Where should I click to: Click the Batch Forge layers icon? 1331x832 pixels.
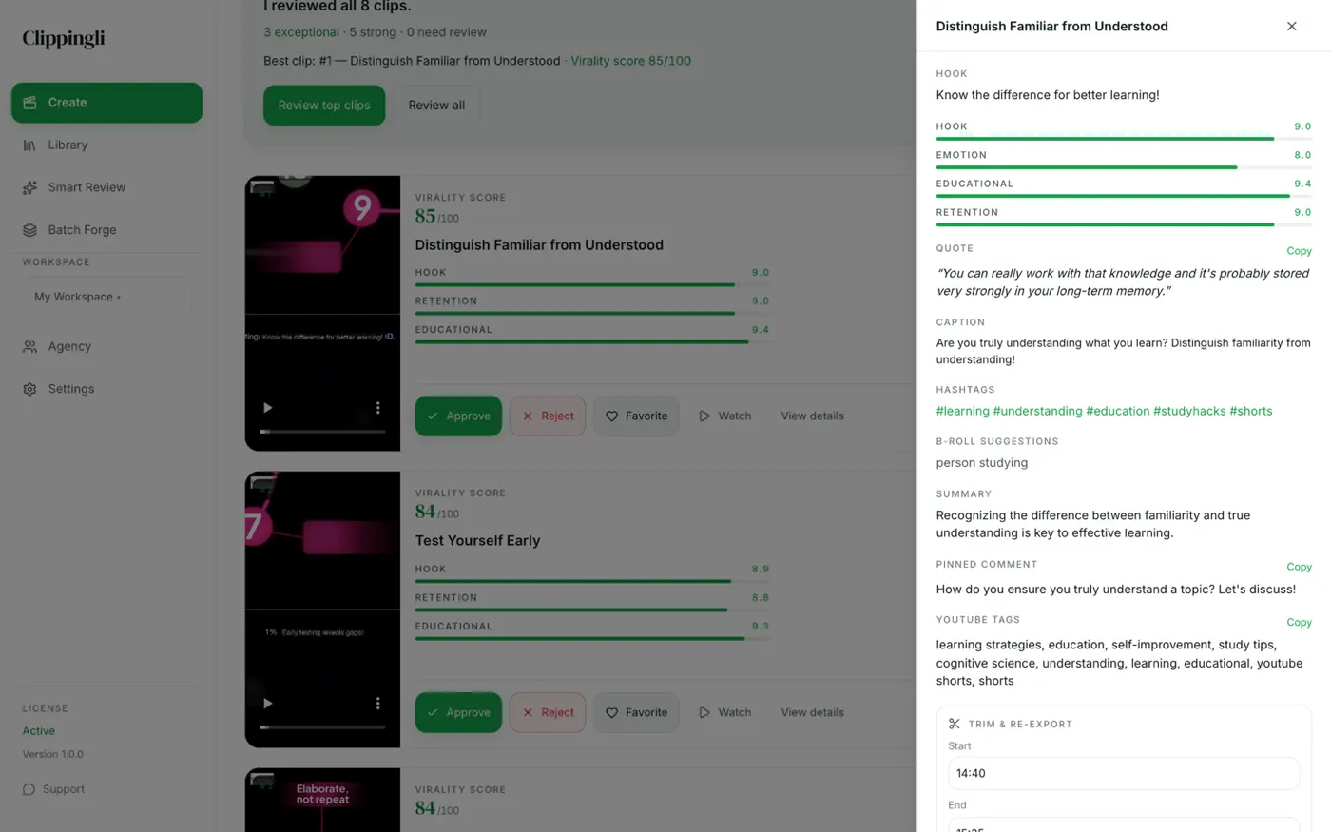coord(29,230)
